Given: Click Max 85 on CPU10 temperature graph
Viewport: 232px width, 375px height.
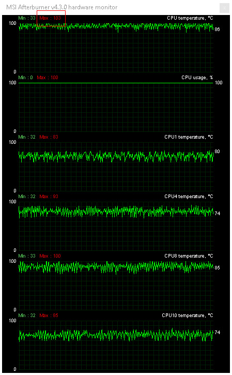Looking at the screenshot, I should coord(49,316).
